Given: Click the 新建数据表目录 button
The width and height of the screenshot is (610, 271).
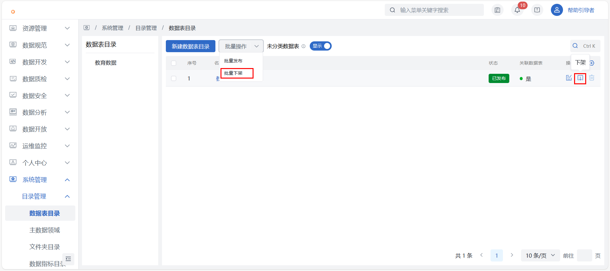Looking at the screenshot, I should (191, 46).
